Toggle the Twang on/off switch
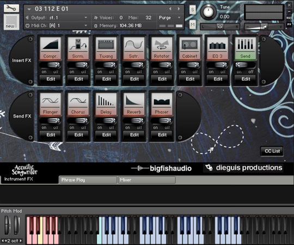Viewport: 294px width, 245px height. click(106, 65)
